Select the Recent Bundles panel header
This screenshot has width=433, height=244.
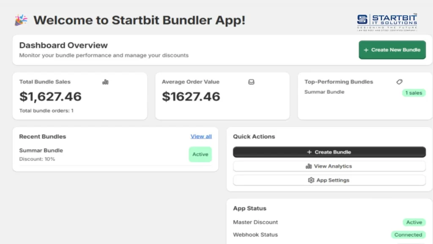point(42,136)
